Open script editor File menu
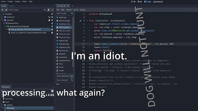The width and height of the screenshot is (198, 111). pyautogui.click(x=58, y=10)
